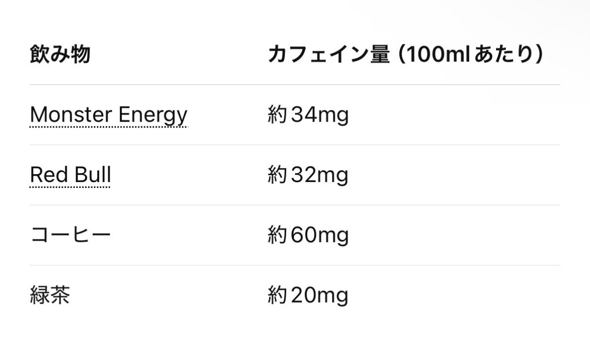Select the 緑茶 row label

tap(50, 295)
